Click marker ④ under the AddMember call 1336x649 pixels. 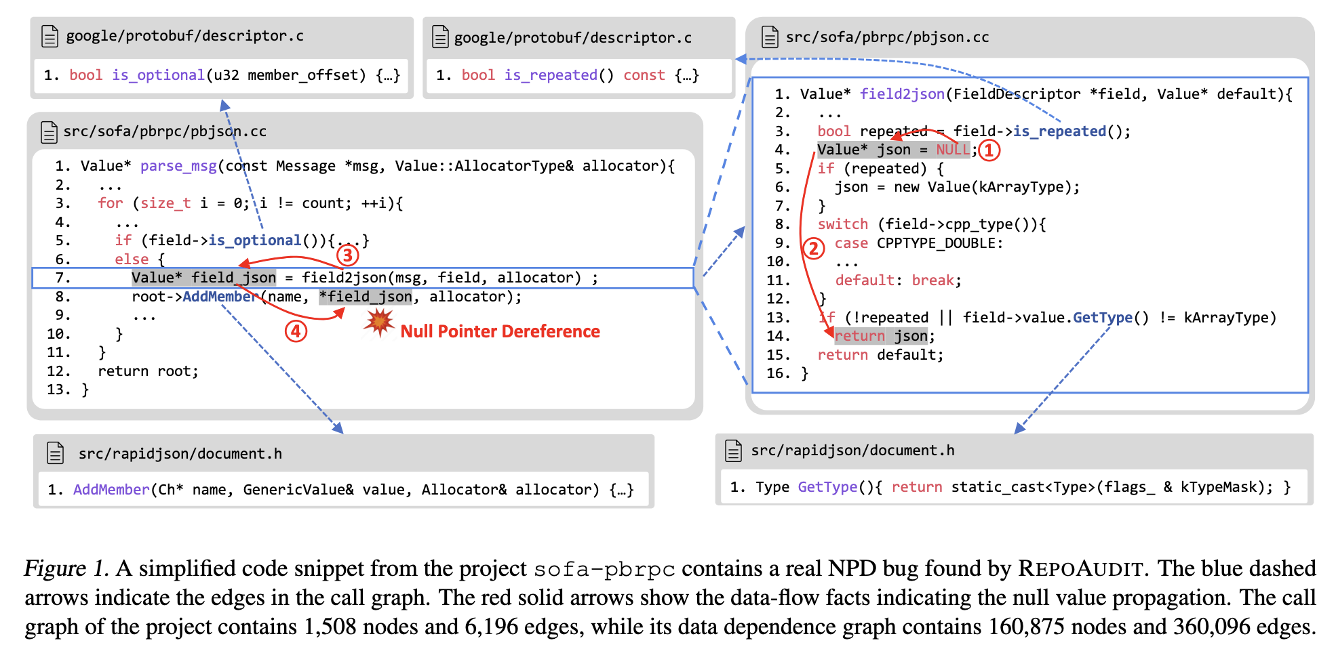(x=296, y=331)
